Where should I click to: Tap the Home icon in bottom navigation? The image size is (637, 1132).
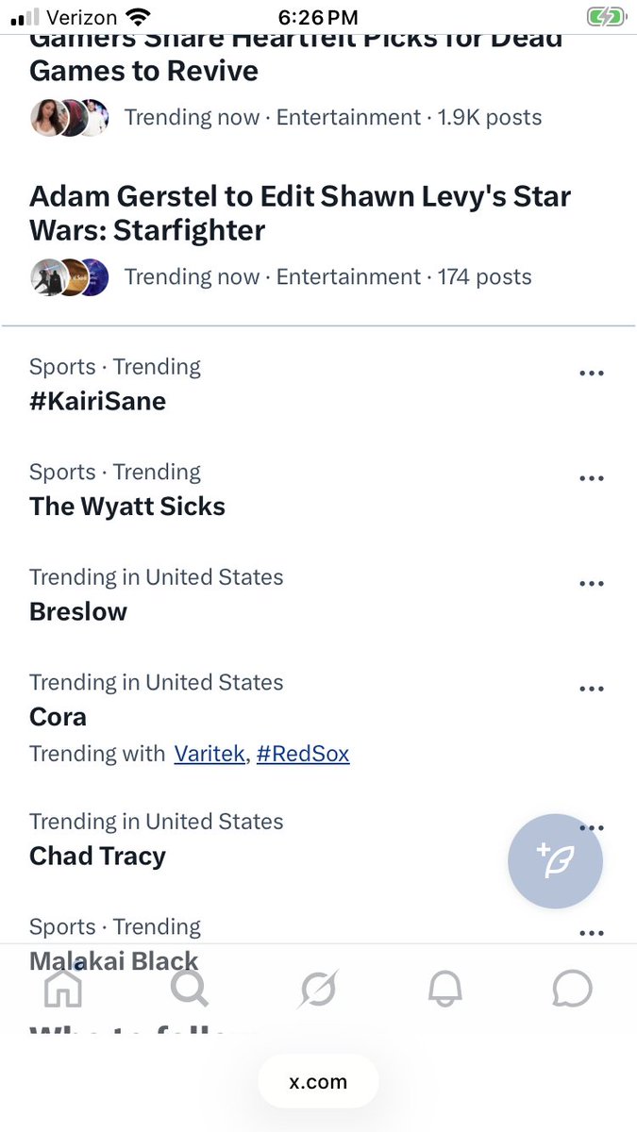pos(63,989)
